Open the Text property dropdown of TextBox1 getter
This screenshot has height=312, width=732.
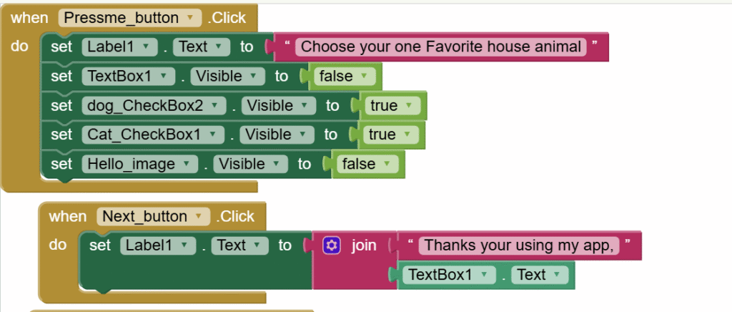click(540, 275)
